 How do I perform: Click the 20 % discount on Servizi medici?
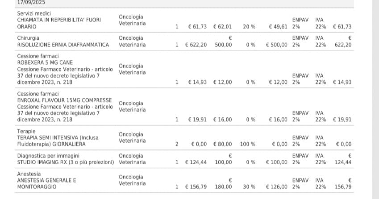point(249,27)
